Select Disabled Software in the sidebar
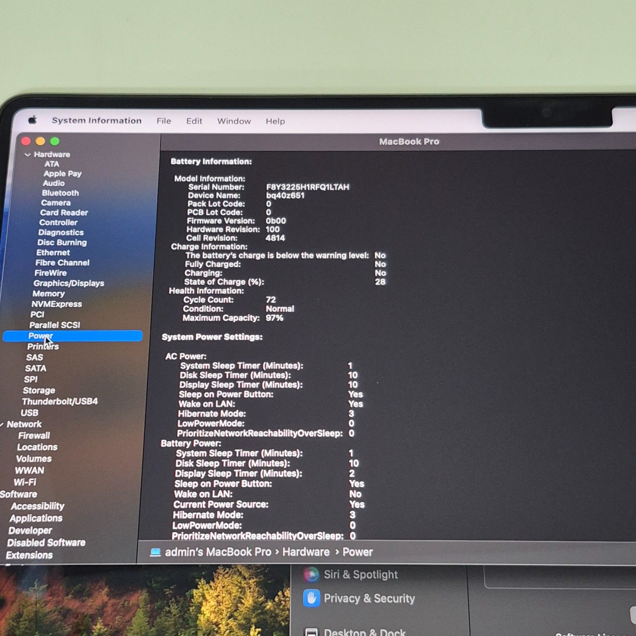The width and height of the screenshot is (636, 636). tap(46, 543)
